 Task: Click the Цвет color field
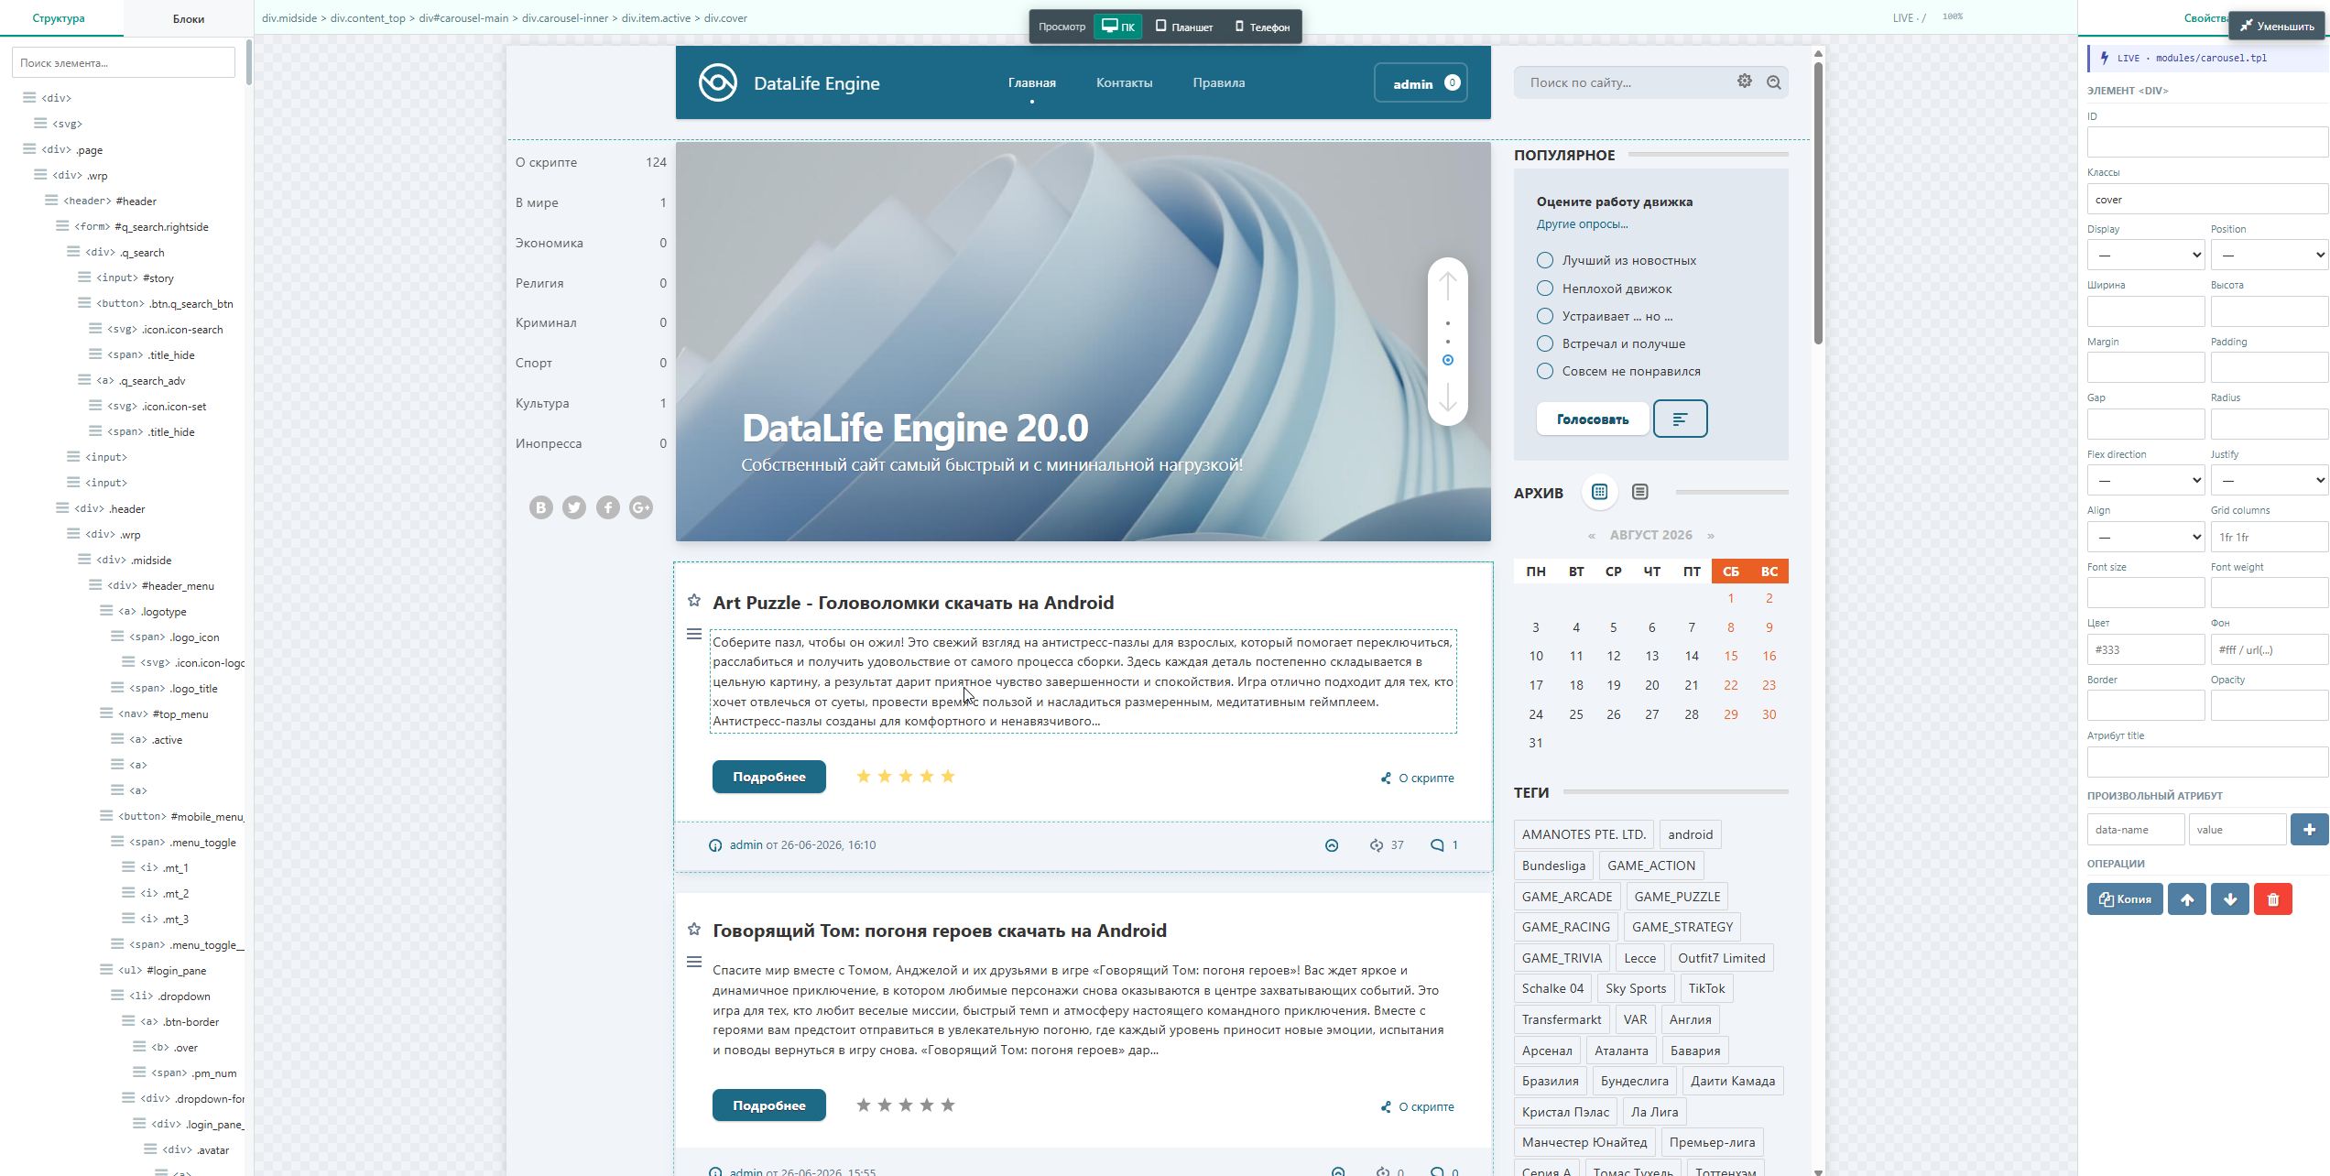coord(2146,649)
